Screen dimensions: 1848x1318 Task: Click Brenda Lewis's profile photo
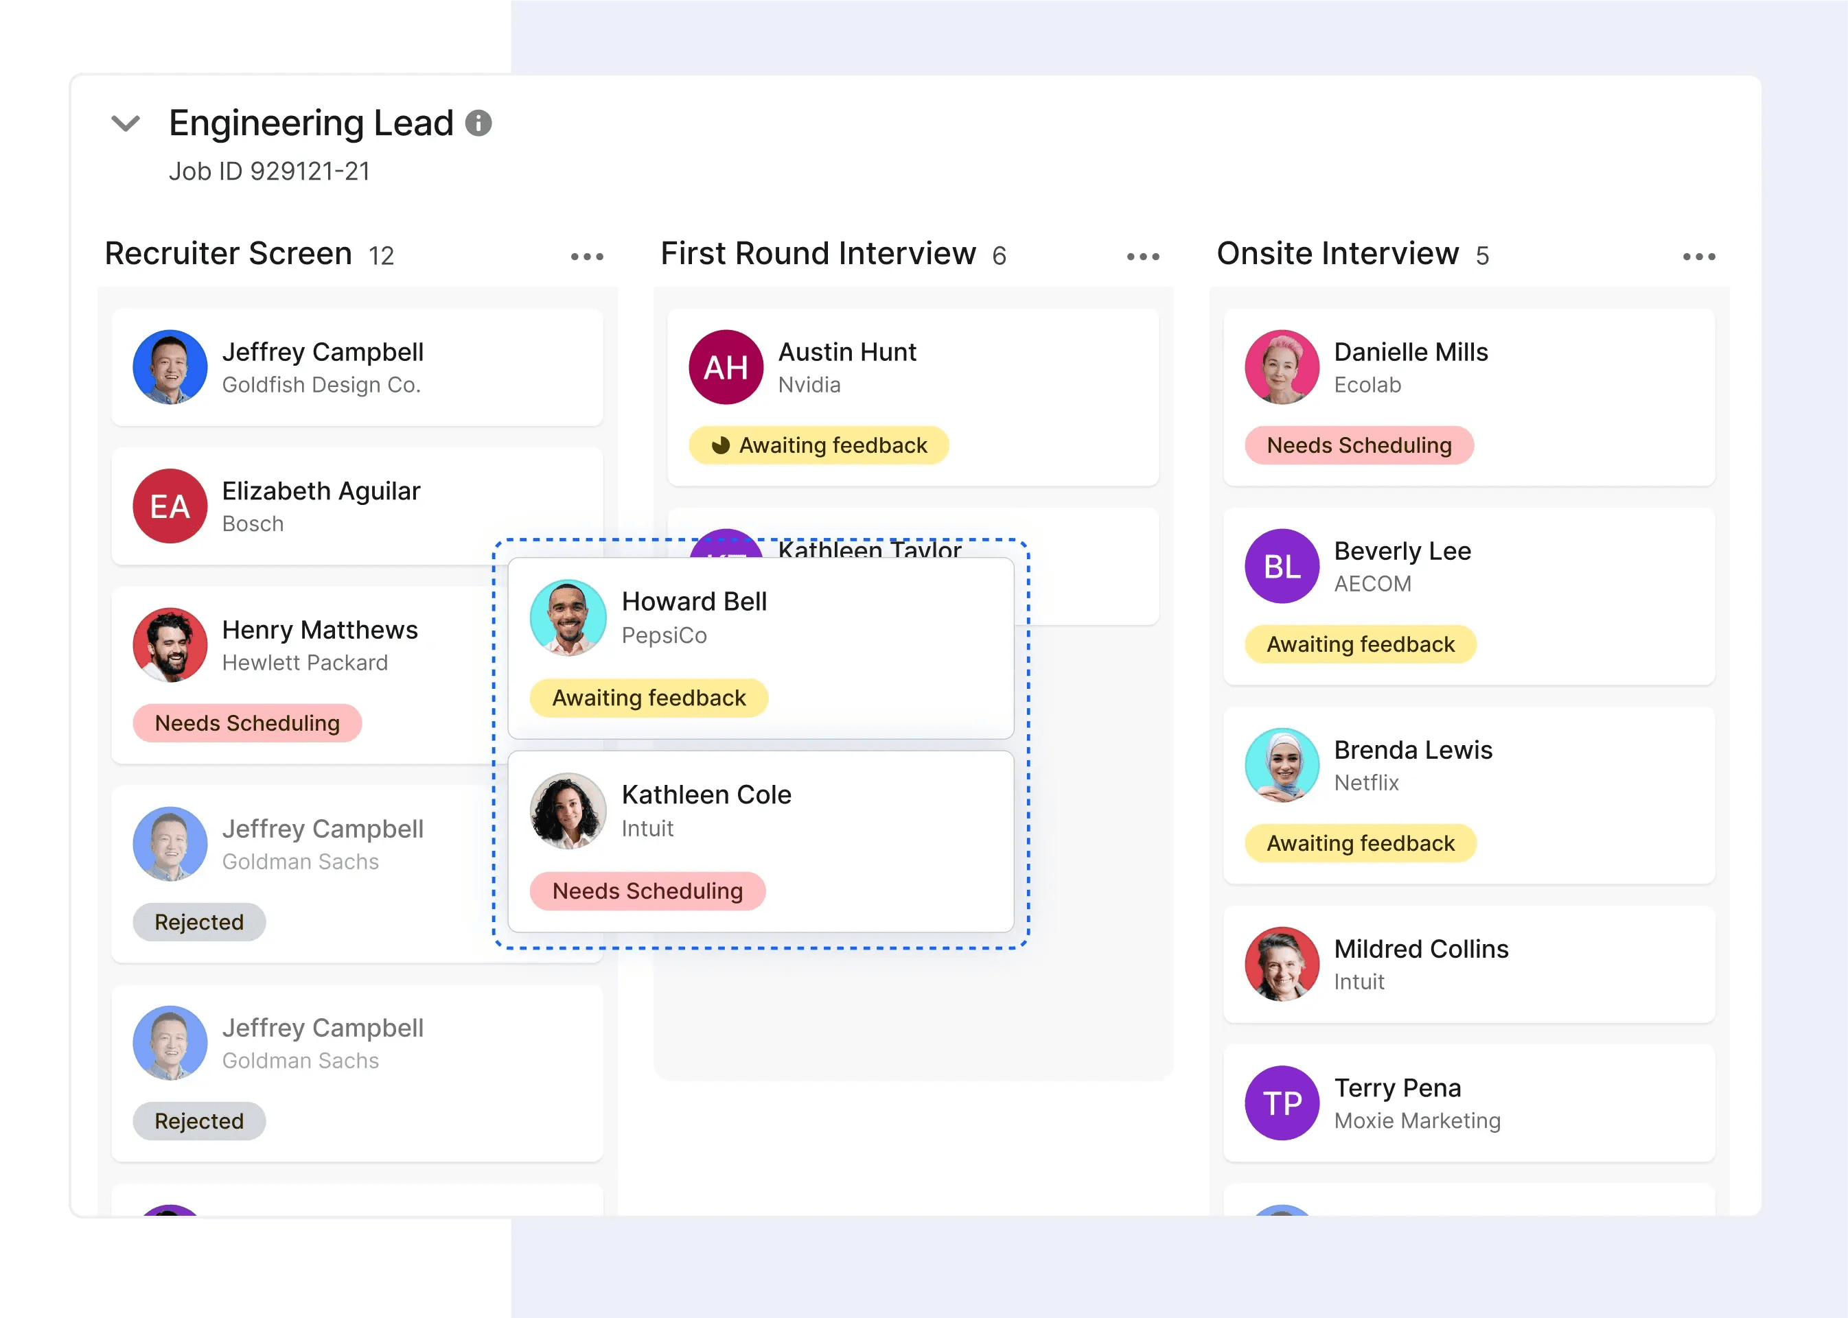click(1281, 764)
